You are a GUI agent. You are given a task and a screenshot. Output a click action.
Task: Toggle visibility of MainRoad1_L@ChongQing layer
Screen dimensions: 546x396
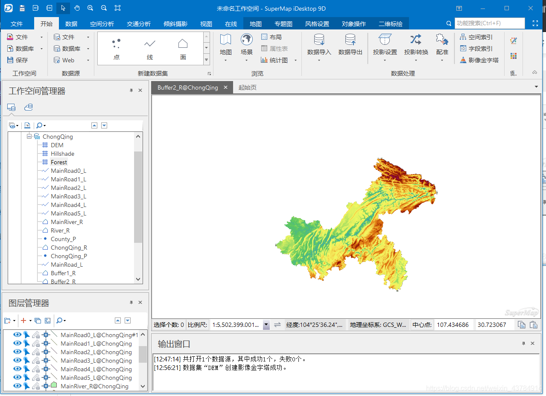17,344
